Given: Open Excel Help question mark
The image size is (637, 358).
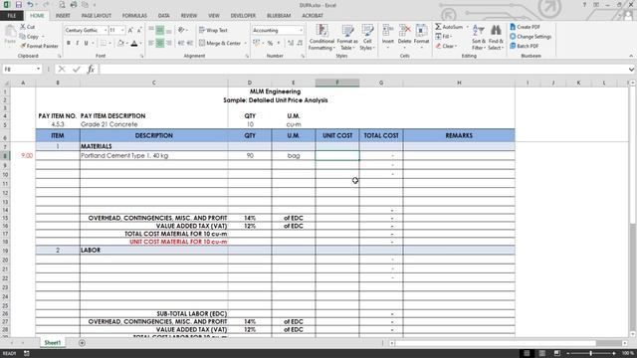Looking at the screenshot, I should [584, 5].
